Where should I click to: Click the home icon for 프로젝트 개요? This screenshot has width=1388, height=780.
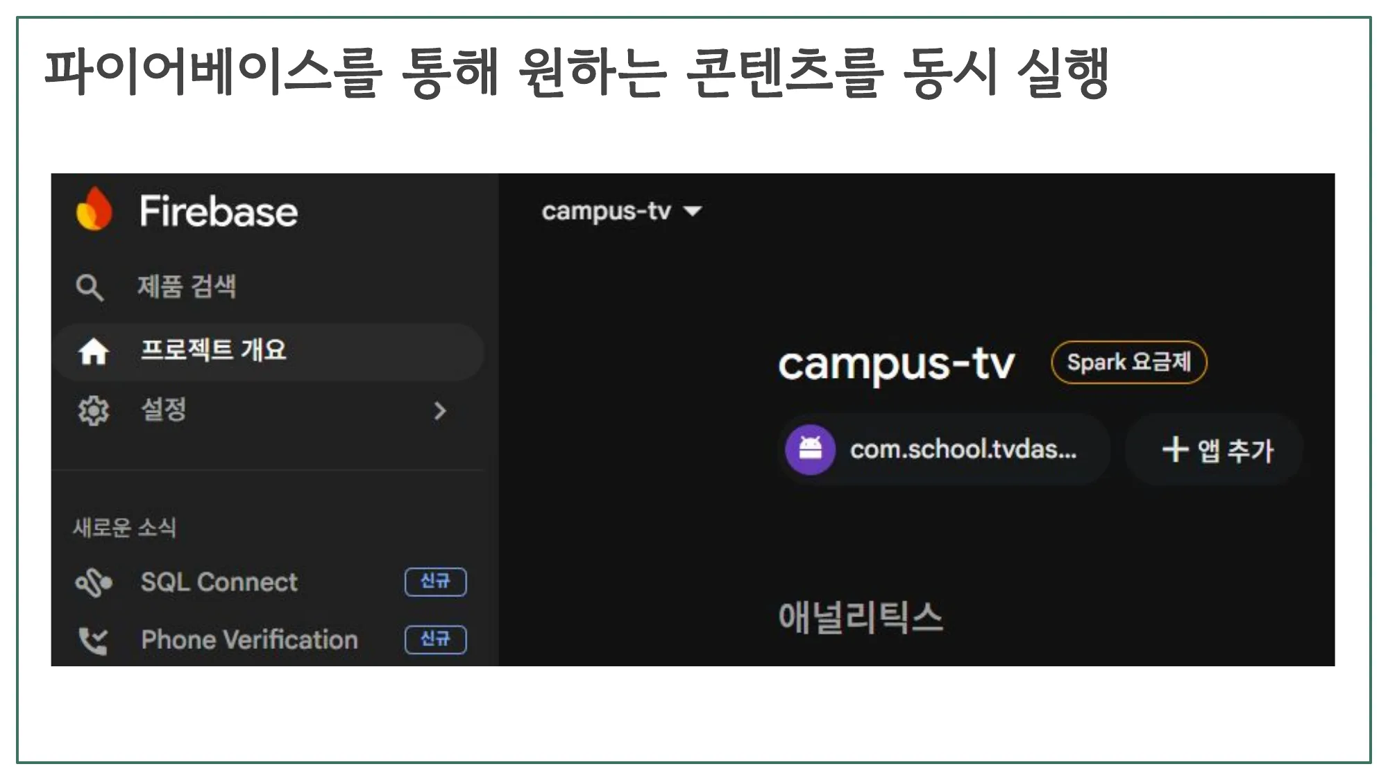point(93,352)
